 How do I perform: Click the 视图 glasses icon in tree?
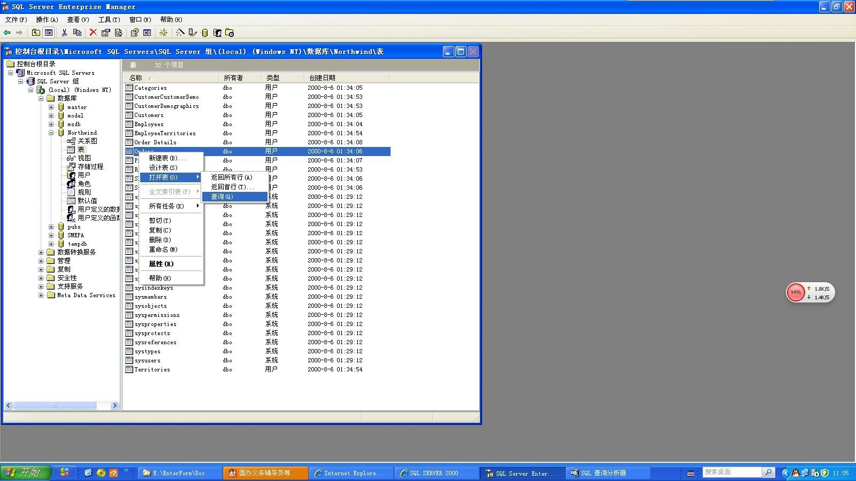(71, 158)
